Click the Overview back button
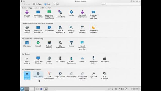The width and height of the screenshot is (161, 91). [x=26, y=4]
